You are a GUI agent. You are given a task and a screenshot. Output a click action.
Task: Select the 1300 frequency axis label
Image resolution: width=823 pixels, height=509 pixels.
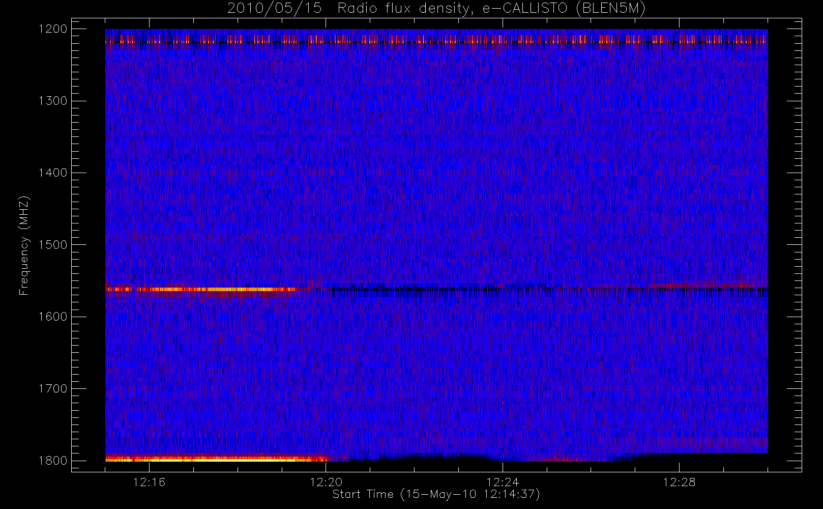(53, 101)
